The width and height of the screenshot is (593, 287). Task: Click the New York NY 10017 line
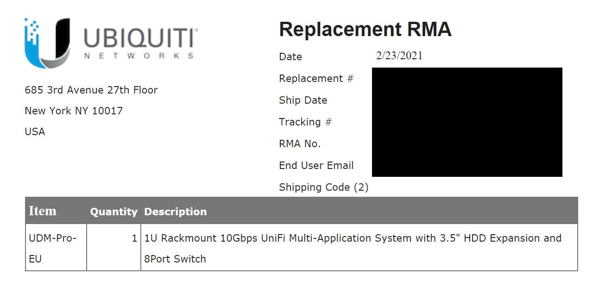pyautogui.click(x=74, y=111)
